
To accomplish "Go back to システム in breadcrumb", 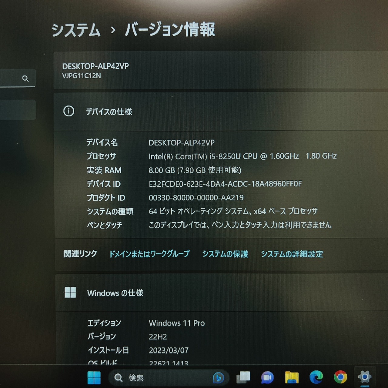I will tap(76, 30).
